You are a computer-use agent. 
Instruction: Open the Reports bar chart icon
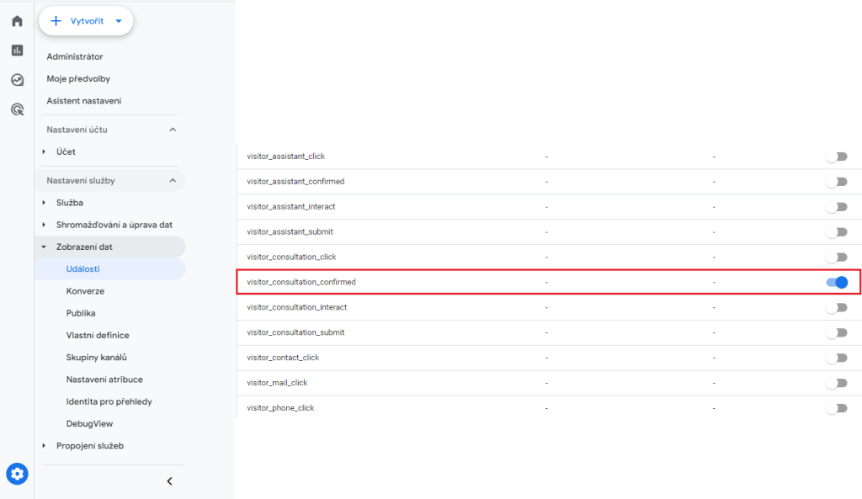17,50
